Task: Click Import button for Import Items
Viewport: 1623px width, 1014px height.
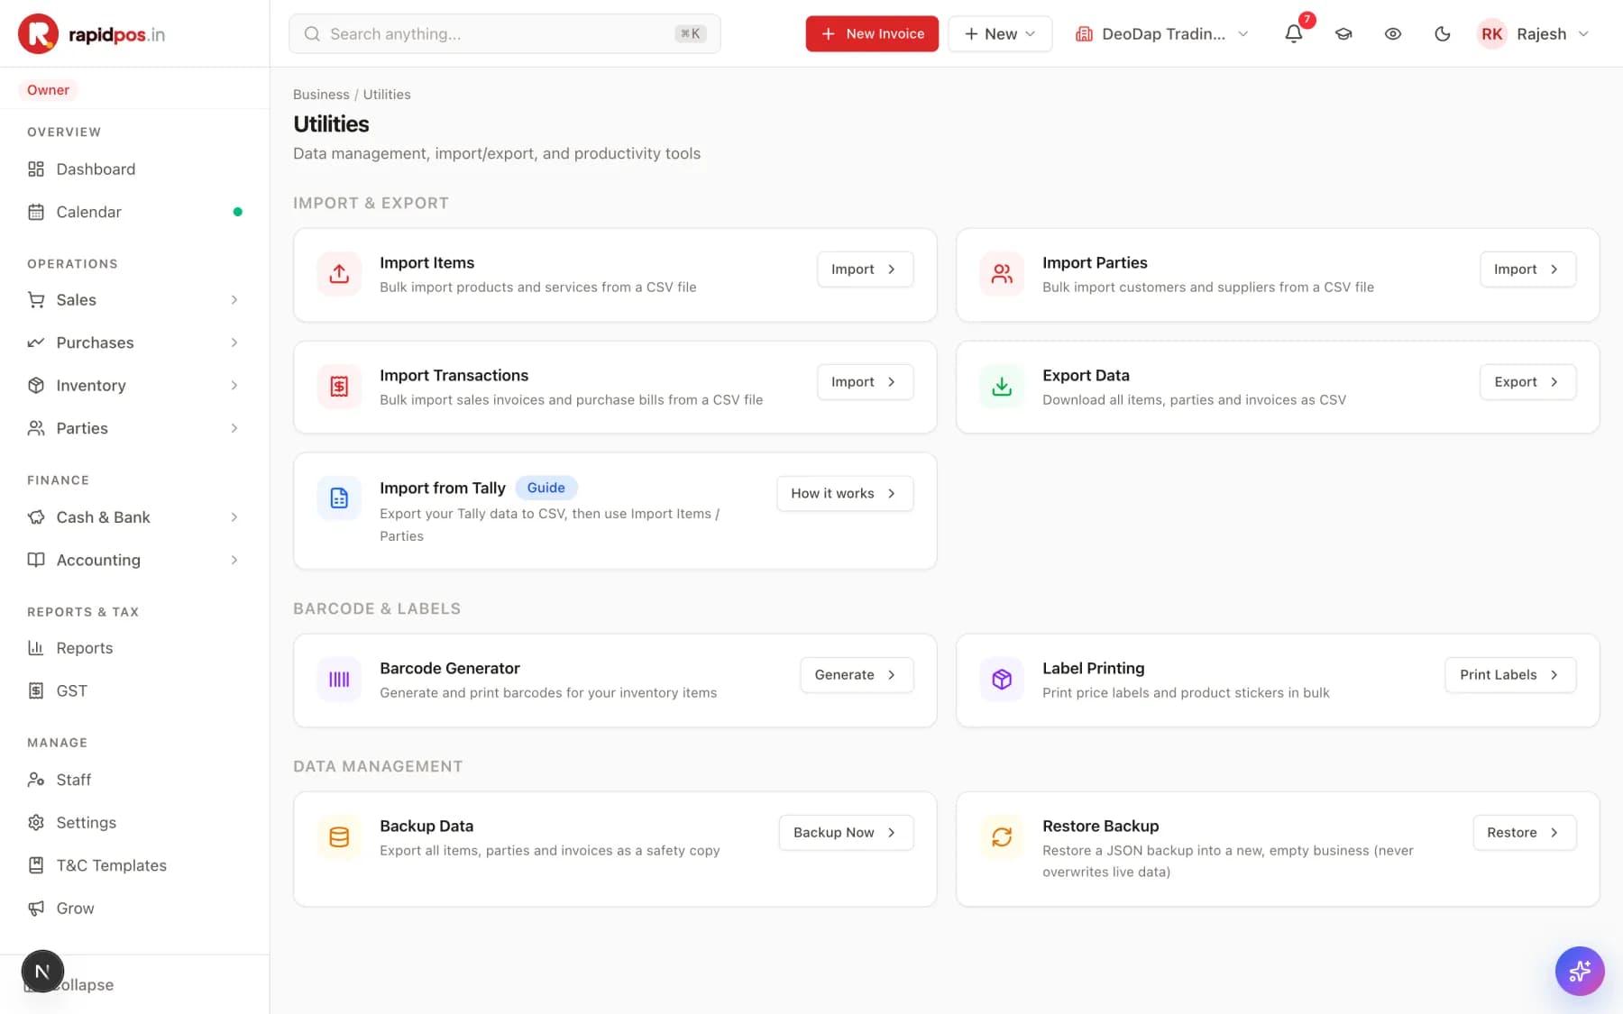Action: [x=865, y=269]
